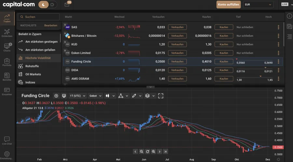Open more options for Funding Circle row
This screenshot has height=162, width=293.
278,61
